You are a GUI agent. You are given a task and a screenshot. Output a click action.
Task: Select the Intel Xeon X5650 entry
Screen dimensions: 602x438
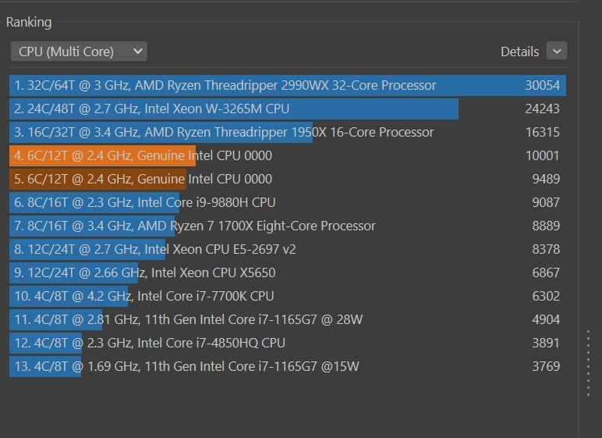(x=144, y=272)
